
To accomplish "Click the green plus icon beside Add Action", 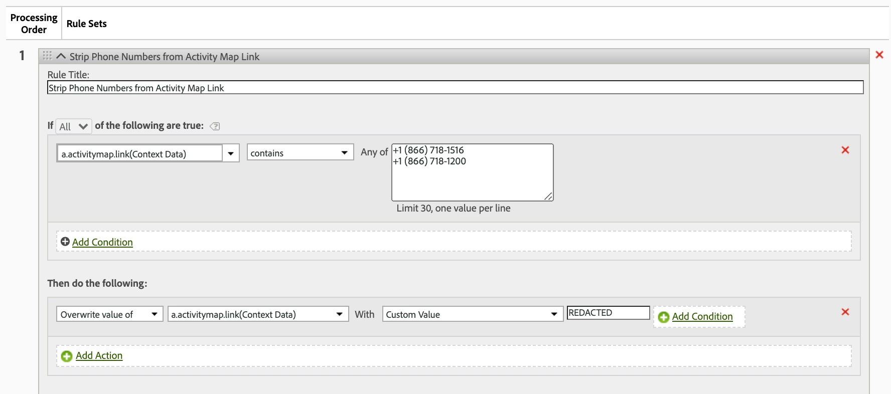I will tap(66, 356).
